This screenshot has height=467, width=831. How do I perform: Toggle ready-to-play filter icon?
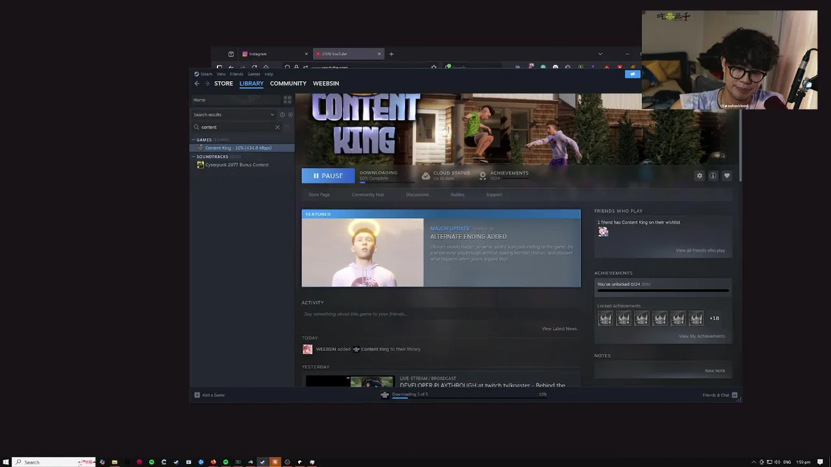[290, 115]
